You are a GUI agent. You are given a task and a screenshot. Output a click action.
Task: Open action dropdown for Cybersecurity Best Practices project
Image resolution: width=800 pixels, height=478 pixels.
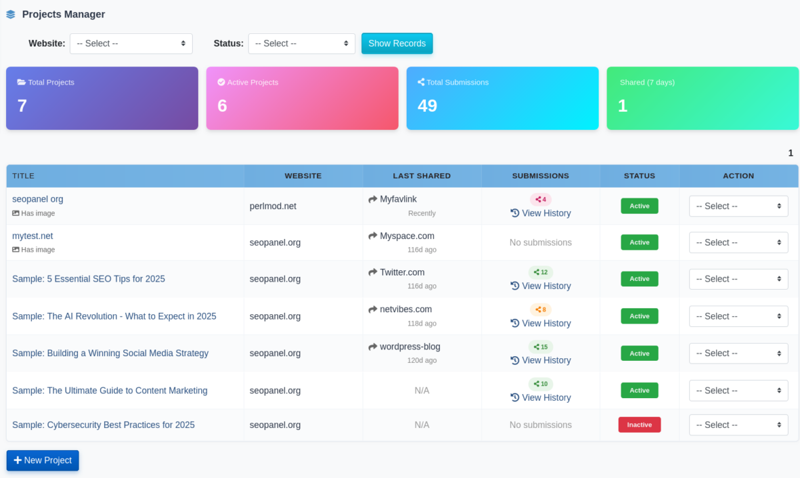739,425
